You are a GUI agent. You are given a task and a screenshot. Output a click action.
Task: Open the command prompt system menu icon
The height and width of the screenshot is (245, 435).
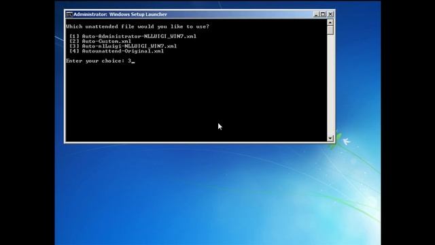[69, 14]
